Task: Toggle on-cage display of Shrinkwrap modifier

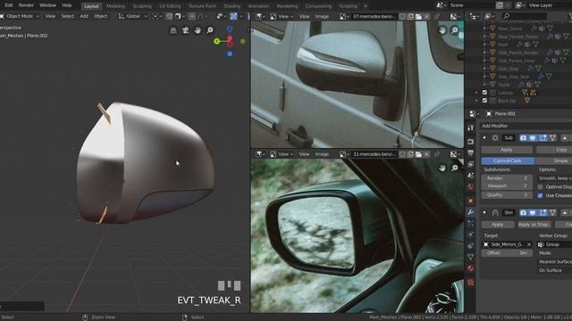Action: tap(552, 212)
